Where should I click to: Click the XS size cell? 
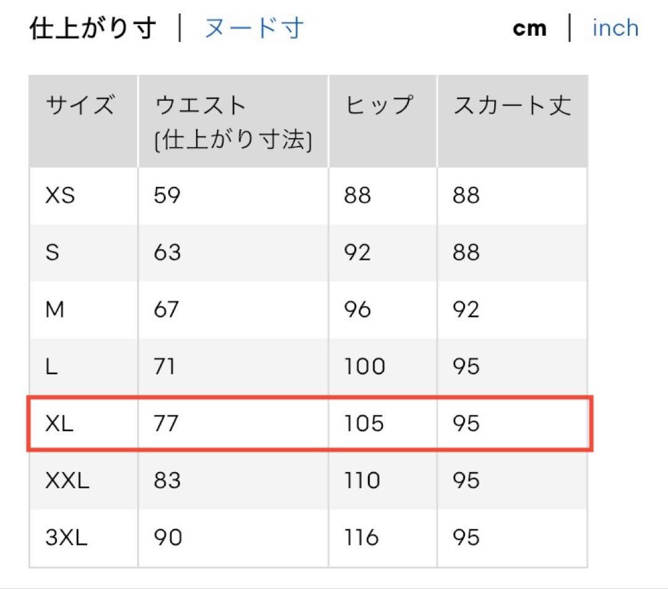click(x=60, y=196)
